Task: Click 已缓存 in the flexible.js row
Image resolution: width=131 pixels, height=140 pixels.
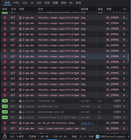Action: (117, 101)
